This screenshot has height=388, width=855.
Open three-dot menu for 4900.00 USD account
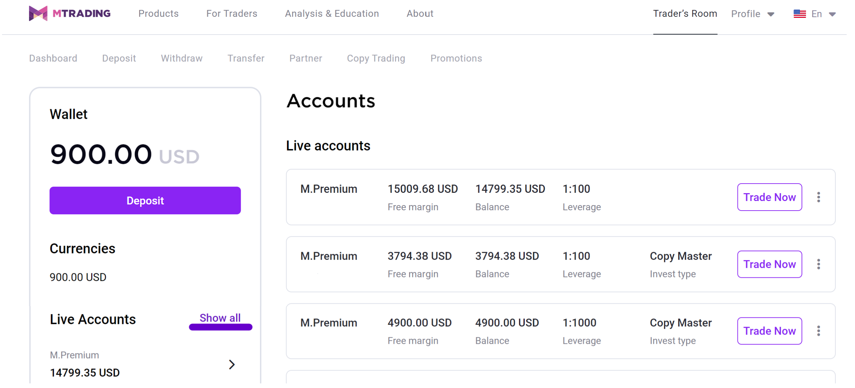818,331
